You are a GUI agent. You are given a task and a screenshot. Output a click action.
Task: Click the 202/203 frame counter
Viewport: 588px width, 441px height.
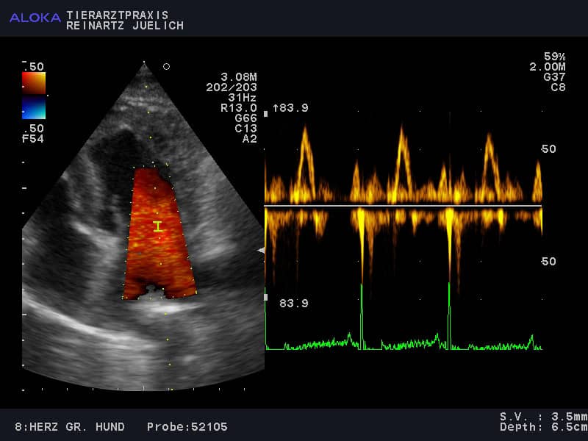click(x=232, y=87)
